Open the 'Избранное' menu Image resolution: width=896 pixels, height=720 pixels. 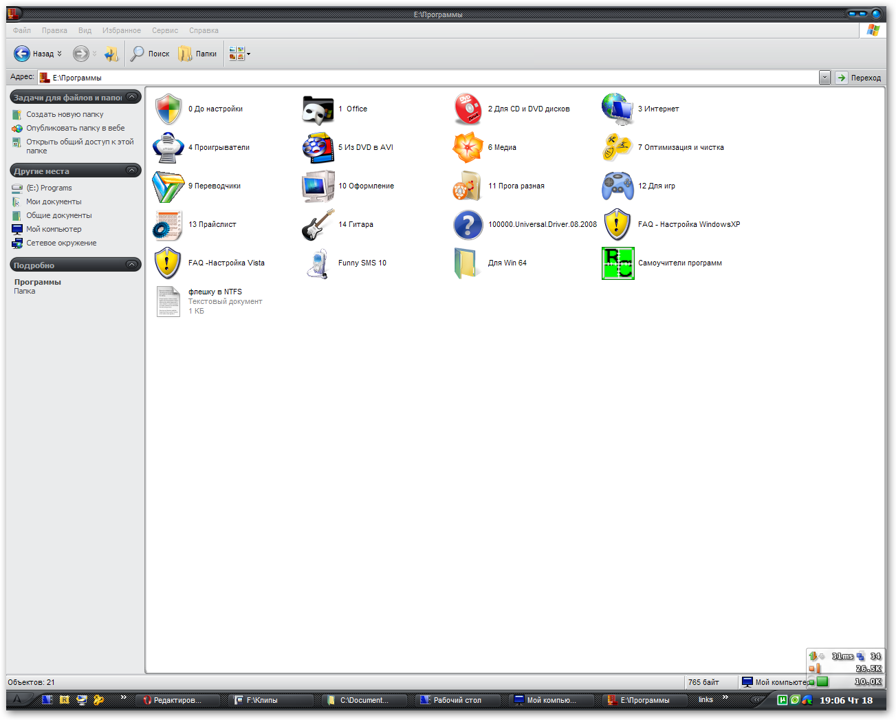[121, 30]
